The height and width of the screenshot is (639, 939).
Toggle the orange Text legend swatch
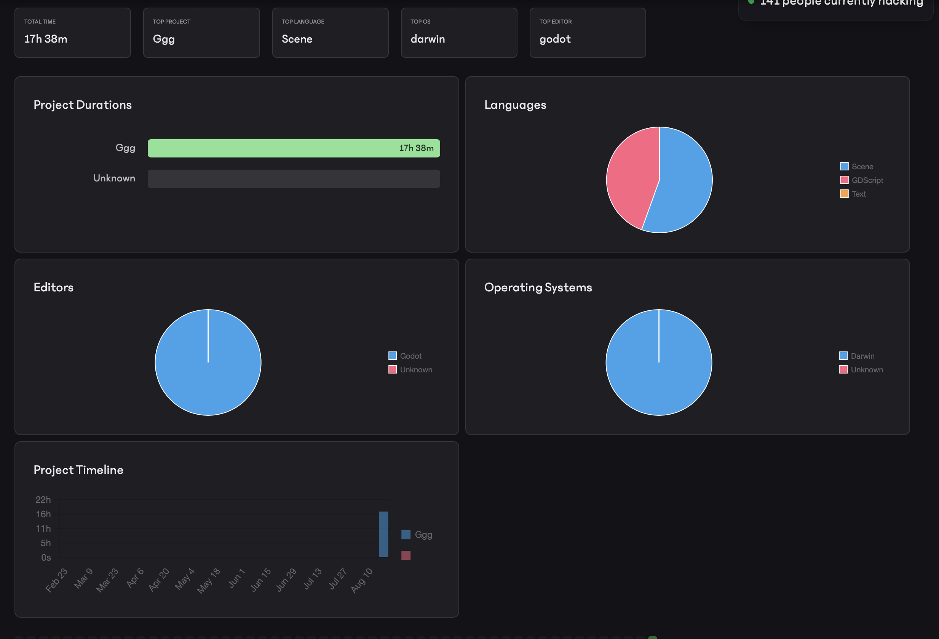(844, 194)
